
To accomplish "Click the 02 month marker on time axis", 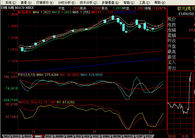I will point(151,132).
